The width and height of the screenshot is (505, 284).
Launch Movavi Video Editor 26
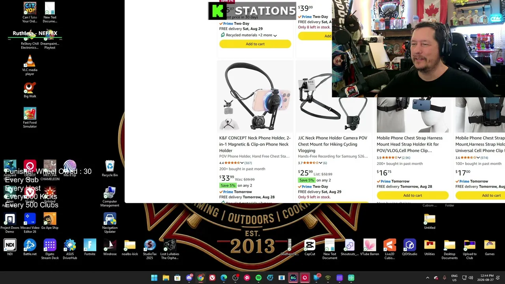[30, 223]
